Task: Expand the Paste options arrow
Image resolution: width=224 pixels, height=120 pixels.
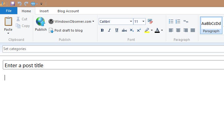Action: pos(8,33)
